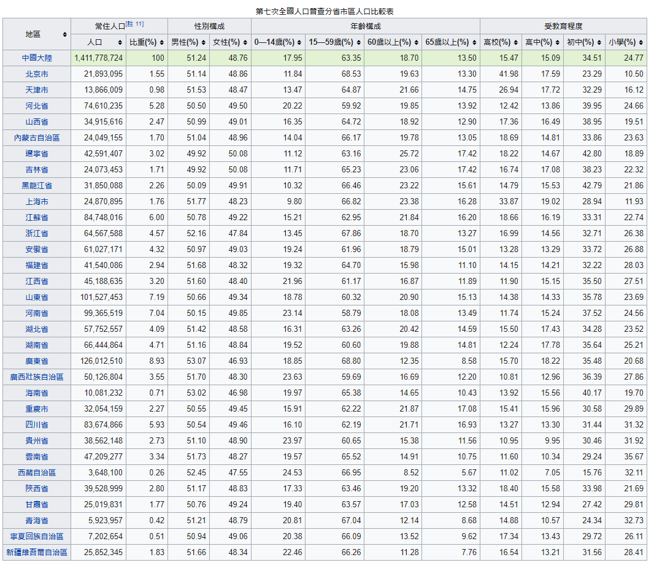Image resolution: width=654 pixels, height=568 pixels.
Task: Open the 註 11 footnote link
Action: click(x=136, y=25)
